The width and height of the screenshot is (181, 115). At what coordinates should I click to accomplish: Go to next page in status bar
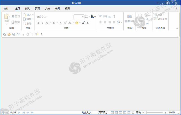click(x=20, y=112)
